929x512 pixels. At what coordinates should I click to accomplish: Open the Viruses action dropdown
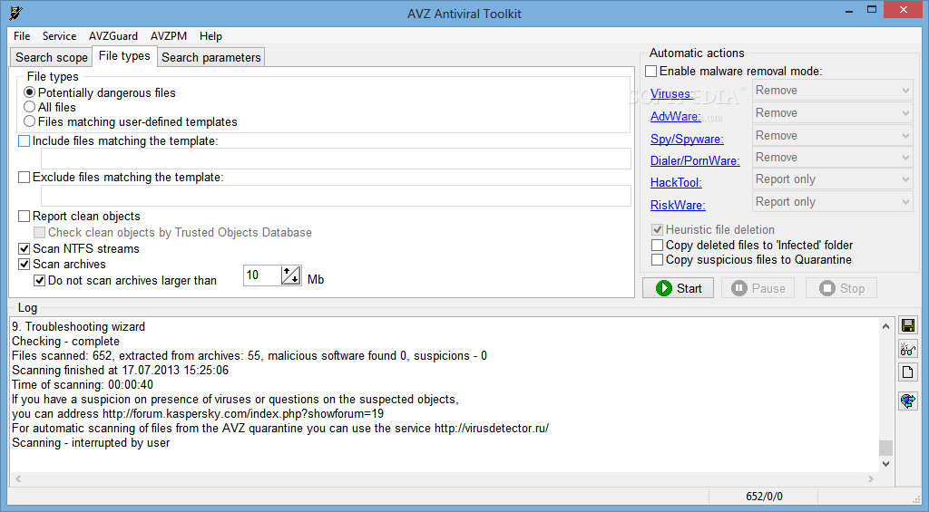(x=833, y=91)
